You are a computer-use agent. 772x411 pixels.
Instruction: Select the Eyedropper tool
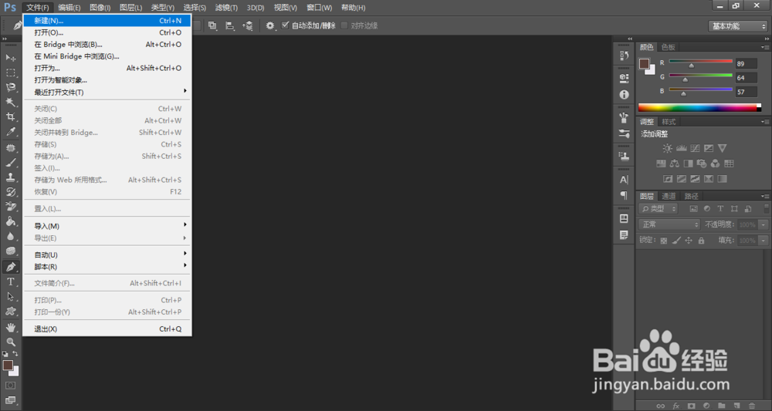(10, 132)
